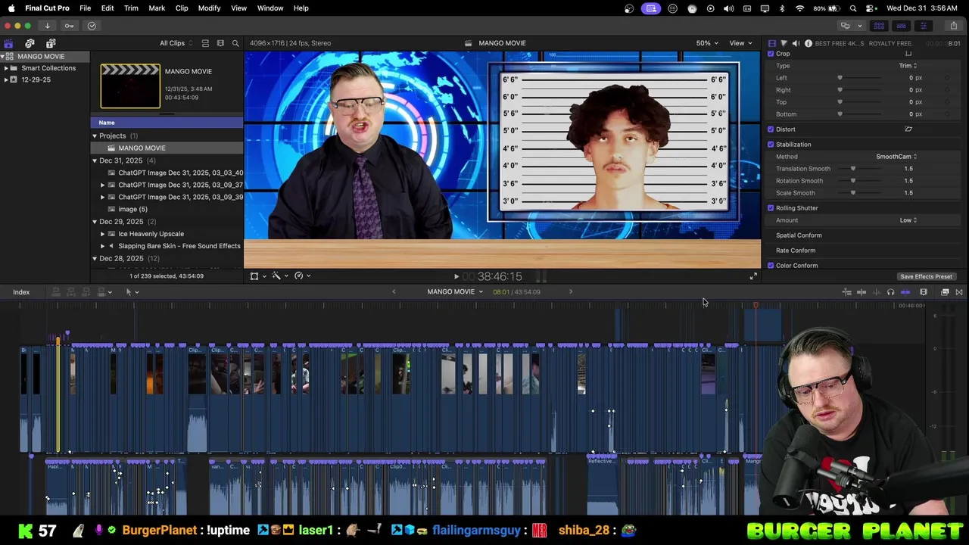Open the All Clips filter dropdown
969x545 pixels.
[x=176, y=43]
